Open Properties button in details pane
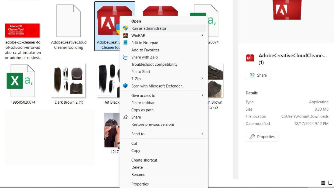The image size is (334, 188). (x=262, y=137)
